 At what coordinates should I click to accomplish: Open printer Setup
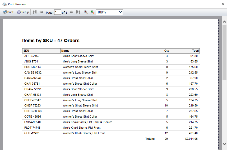23,12
